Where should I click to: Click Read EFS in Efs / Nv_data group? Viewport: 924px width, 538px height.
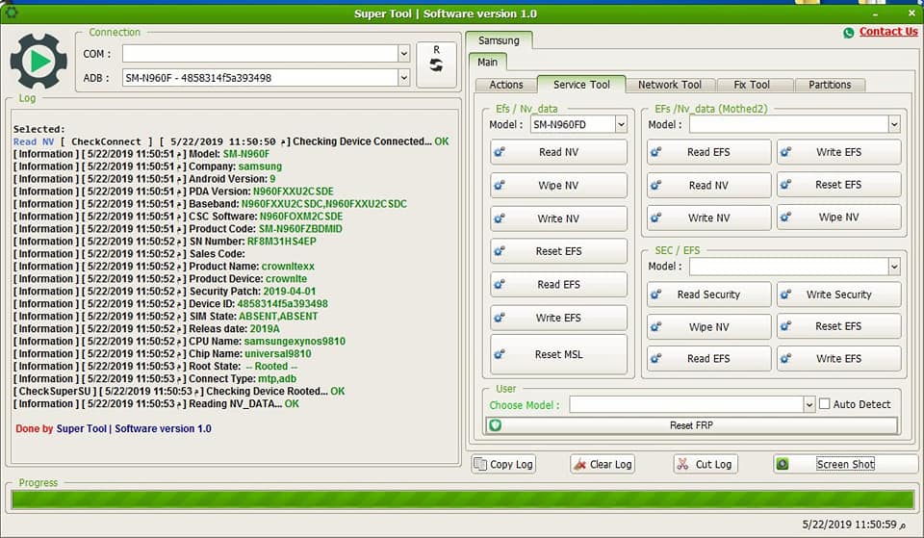click(x=558, y=284)
